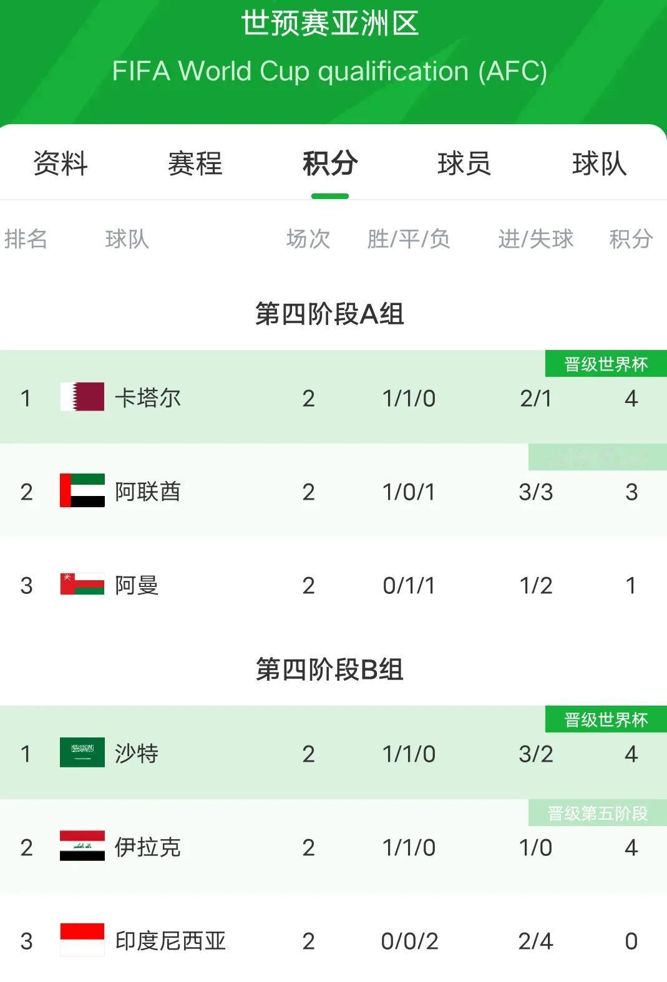Viewport: 667px width, 982px height.
Task: Tap the 晋级世界杯 badge in Group A
Action: (x=606, y=364)
